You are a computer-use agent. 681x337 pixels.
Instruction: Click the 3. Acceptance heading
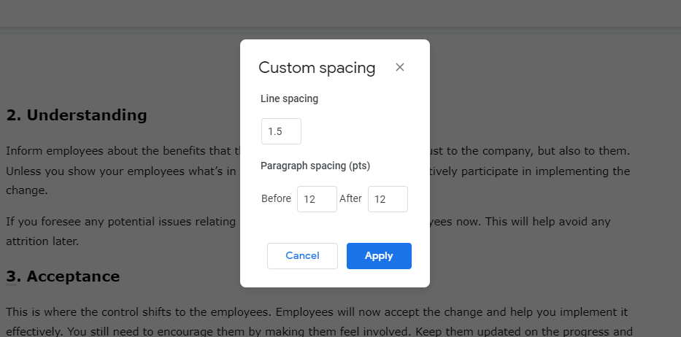pyautogui.click(x=63, y=276)
